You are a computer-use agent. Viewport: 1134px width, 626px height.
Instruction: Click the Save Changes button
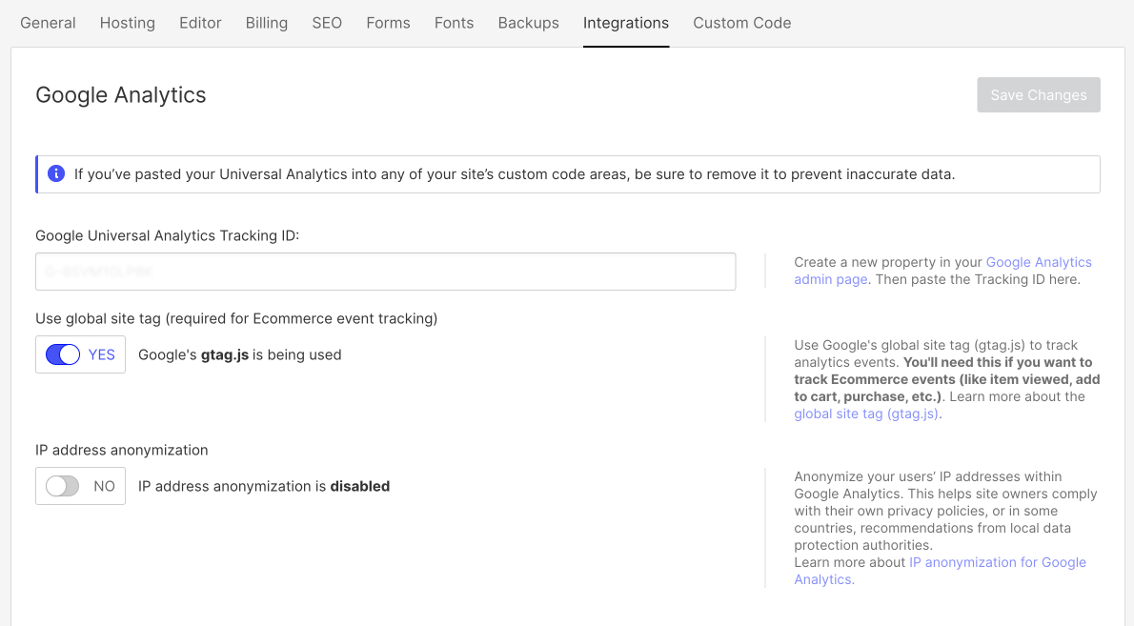pos(1039,94)
